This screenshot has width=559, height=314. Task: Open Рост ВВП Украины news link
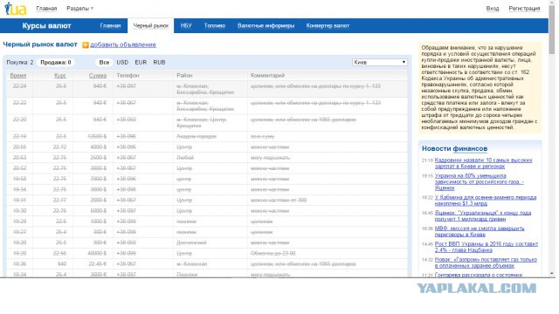(487, 247)
